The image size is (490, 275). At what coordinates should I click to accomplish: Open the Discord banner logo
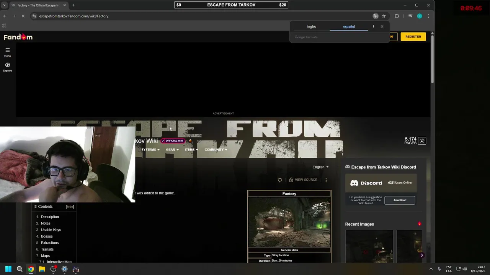(x=366, y=183)
